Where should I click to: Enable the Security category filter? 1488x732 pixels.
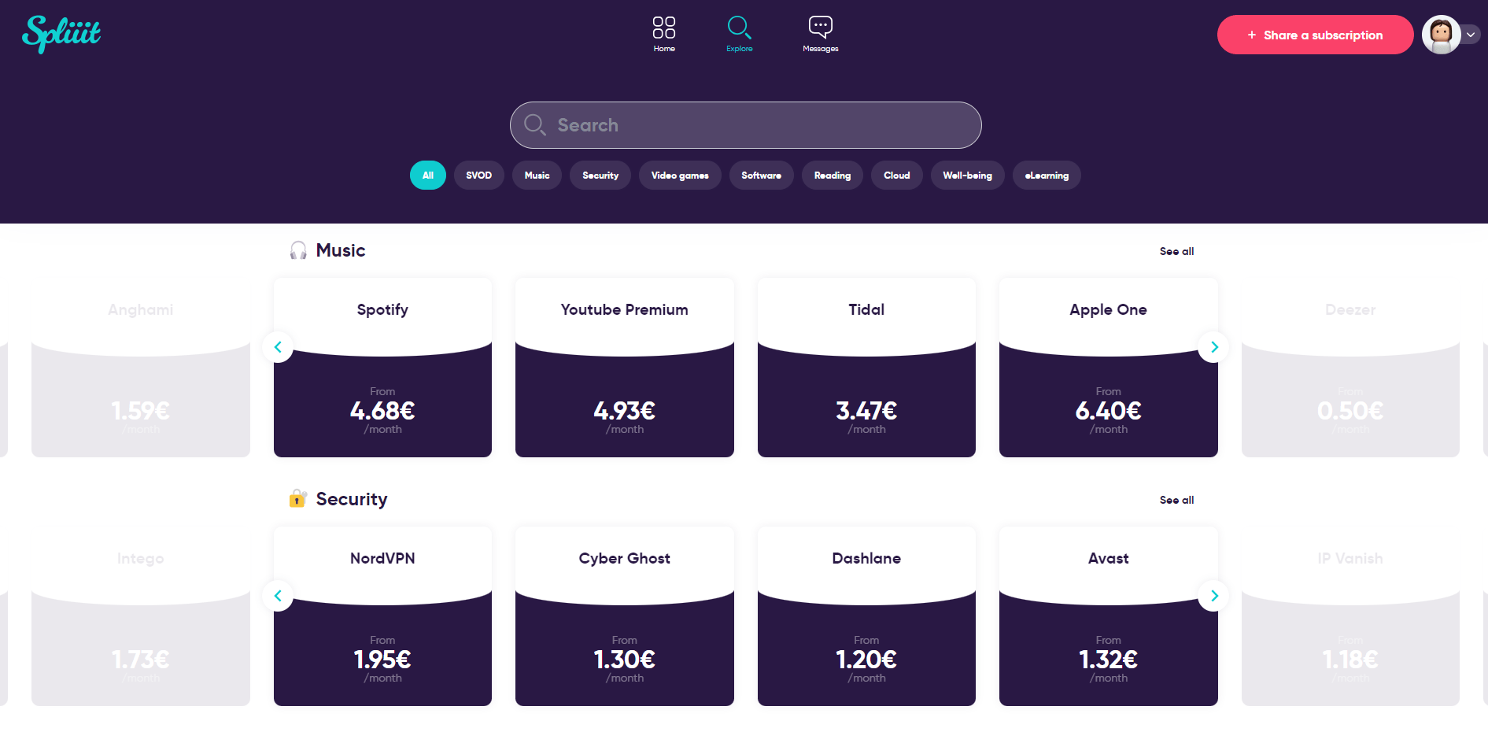click(600, 175)
